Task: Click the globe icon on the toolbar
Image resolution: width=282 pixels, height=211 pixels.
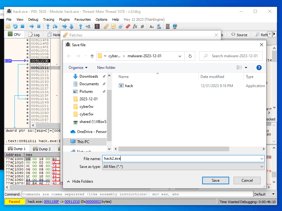Action: (x=175, y=26)
